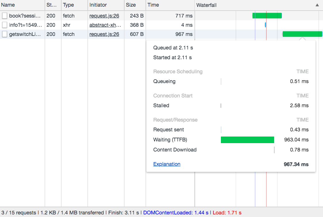Click 'Queued at 2.11 s' text
Screen dimensions: 323x217
coord(173,48)
